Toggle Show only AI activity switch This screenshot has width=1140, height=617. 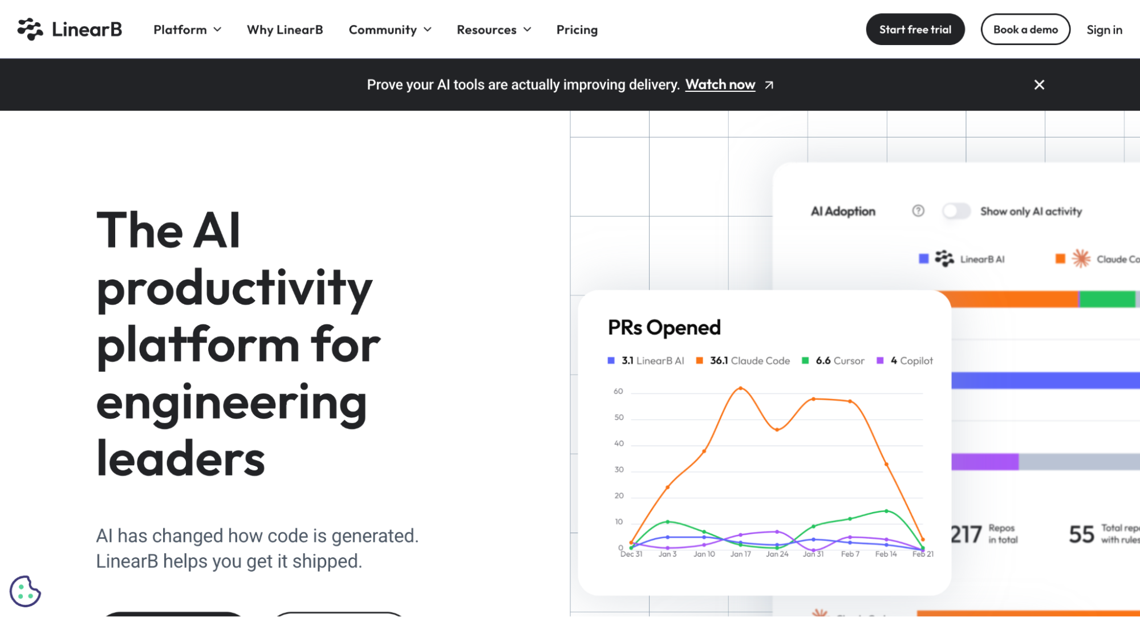pos(956,211)
